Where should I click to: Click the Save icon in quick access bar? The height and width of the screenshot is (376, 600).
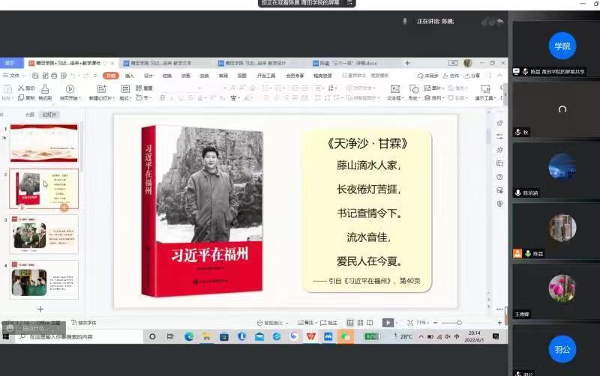click(x=35, y=76)
